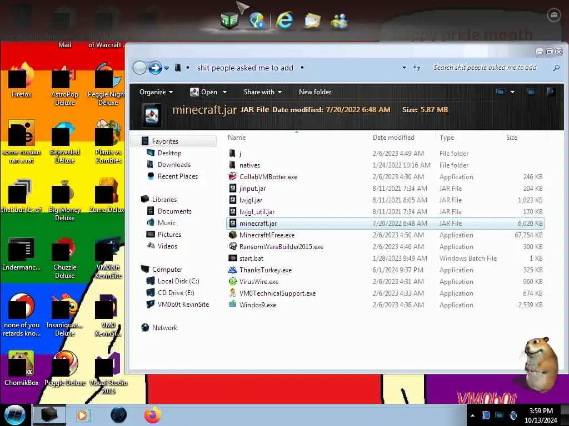Image resolution: width=569 pixels, height=426 pixels.
Task: Click New folder button
Action: coord(315,92)
